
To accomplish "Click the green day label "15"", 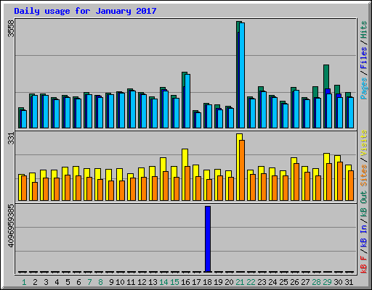I will (174, 282).
